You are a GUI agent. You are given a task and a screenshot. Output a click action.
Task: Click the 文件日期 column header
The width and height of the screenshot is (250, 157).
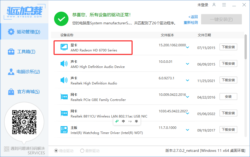point(204,35)
